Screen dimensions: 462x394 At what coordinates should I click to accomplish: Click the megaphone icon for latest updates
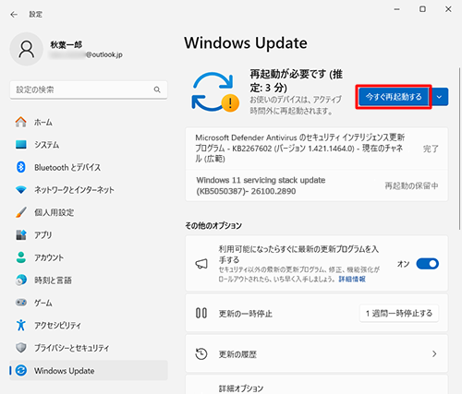coord(201,264)
